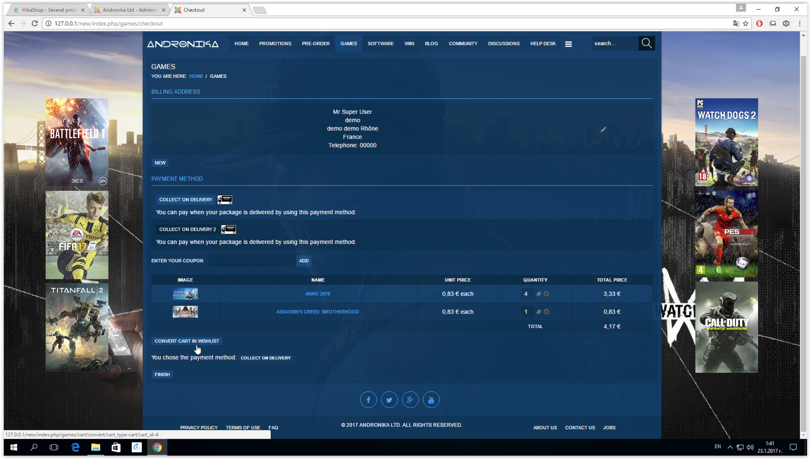
Task: Open the Assassin's Creed: Brotherhood product link
Action: click(x=317, y=312)
